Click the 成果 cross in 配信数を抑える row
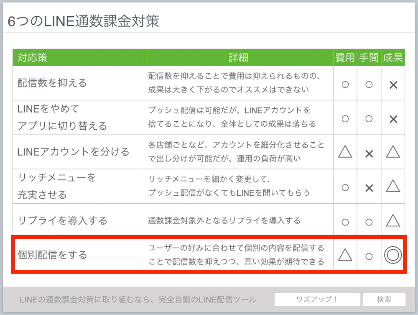Screen dimensions: 418x315 pyautogui.click(x=393, y=85)
